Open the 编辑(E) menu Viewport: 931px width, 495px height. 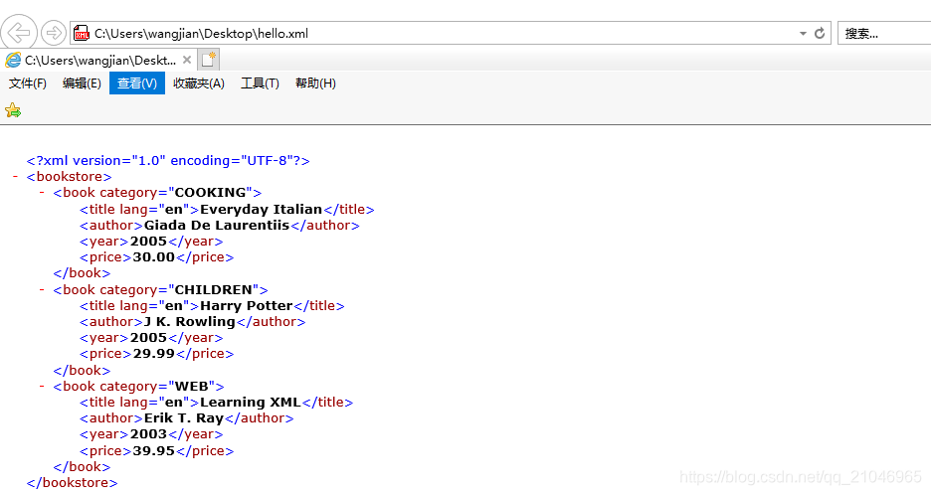[x=82, y=83]
